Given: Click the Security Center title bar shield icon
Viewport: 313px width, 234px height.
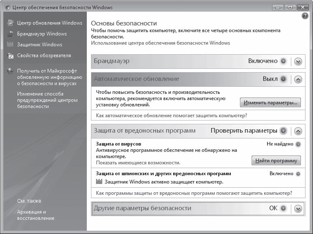Looking at the screenshot, I should point(8,8).
